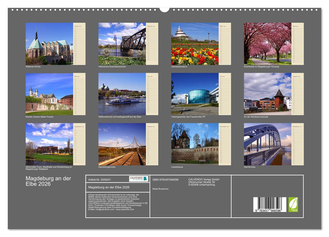Click the Artikel-Nr. 2009241 text
Image resolution: width=329 pixels, height=237 pixels.
100,179
